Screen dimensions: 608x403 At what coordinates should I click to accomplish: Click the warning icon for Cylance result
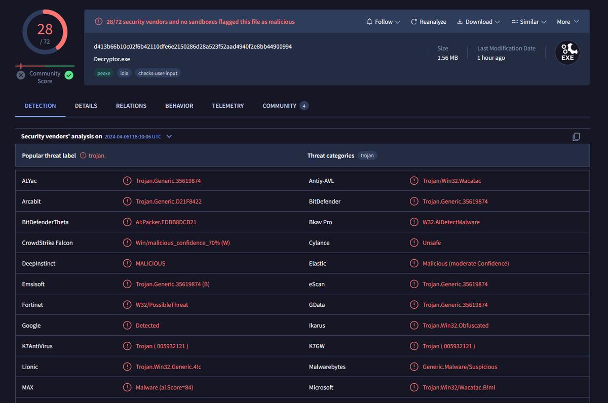click(414, 243)
